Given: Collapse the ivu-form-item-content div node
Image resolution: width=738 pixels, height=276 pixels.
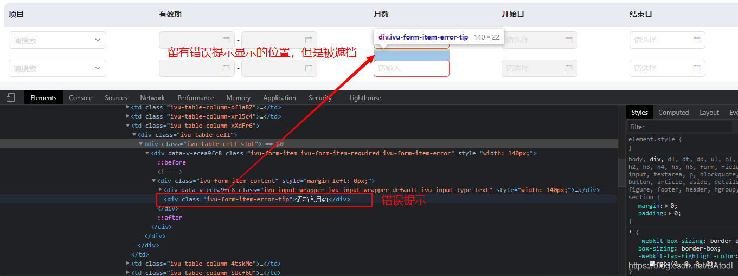Looking at the screenshot, I should click(x=154, y=181).
